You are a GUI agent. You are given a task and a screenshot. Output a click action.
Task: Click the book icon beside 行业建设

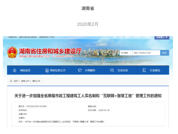pyautogui.click(x=144, y=70)
